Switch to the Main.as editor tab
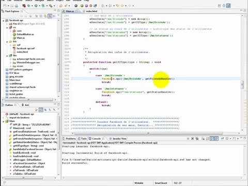This screenshot has height=186, width=248. click(x=70, y=11)
